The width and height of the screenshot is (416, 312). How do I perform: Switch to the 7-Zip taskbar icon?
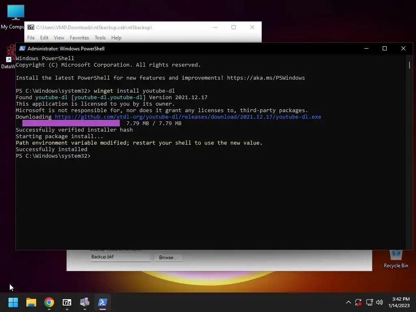pos(67,302)
